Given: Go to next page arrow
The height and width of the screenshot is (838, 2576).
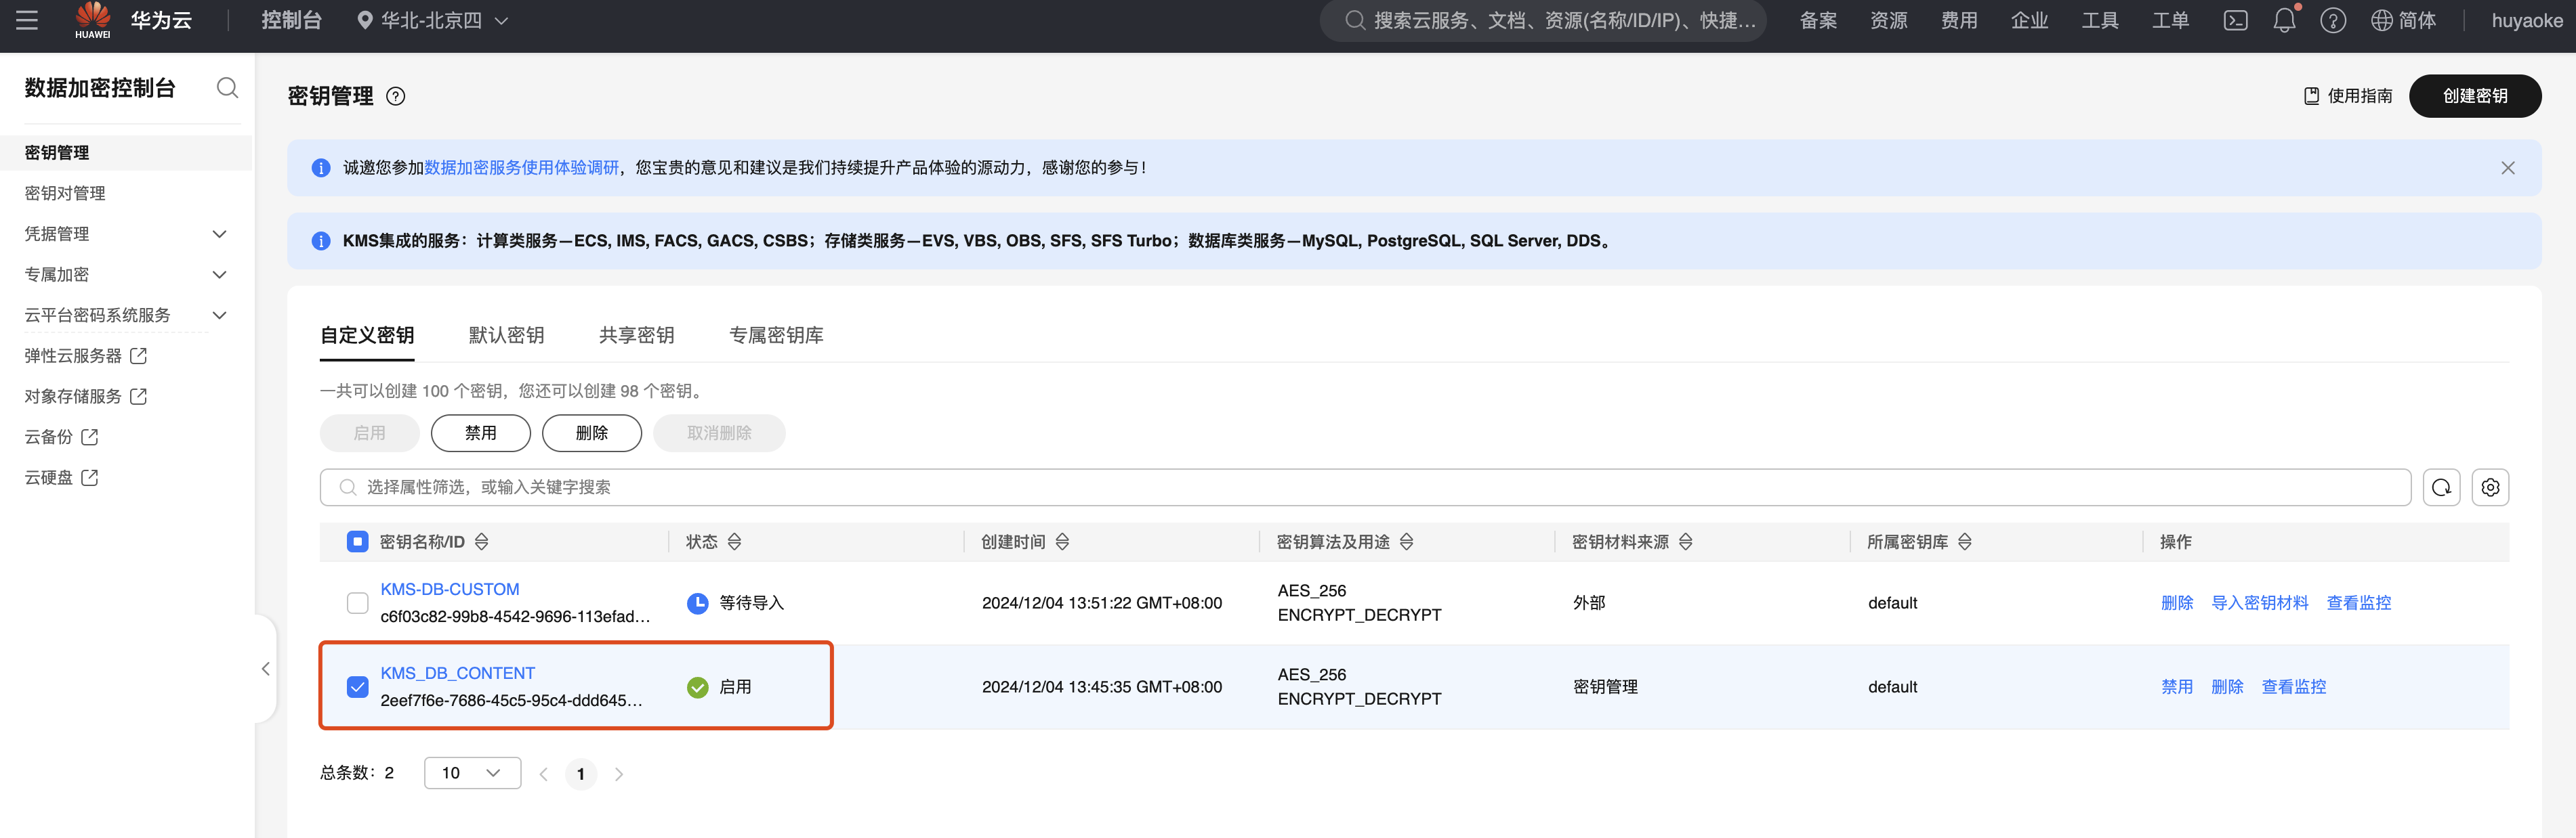Looking at the screenshot, I should (x=619, y=774).
